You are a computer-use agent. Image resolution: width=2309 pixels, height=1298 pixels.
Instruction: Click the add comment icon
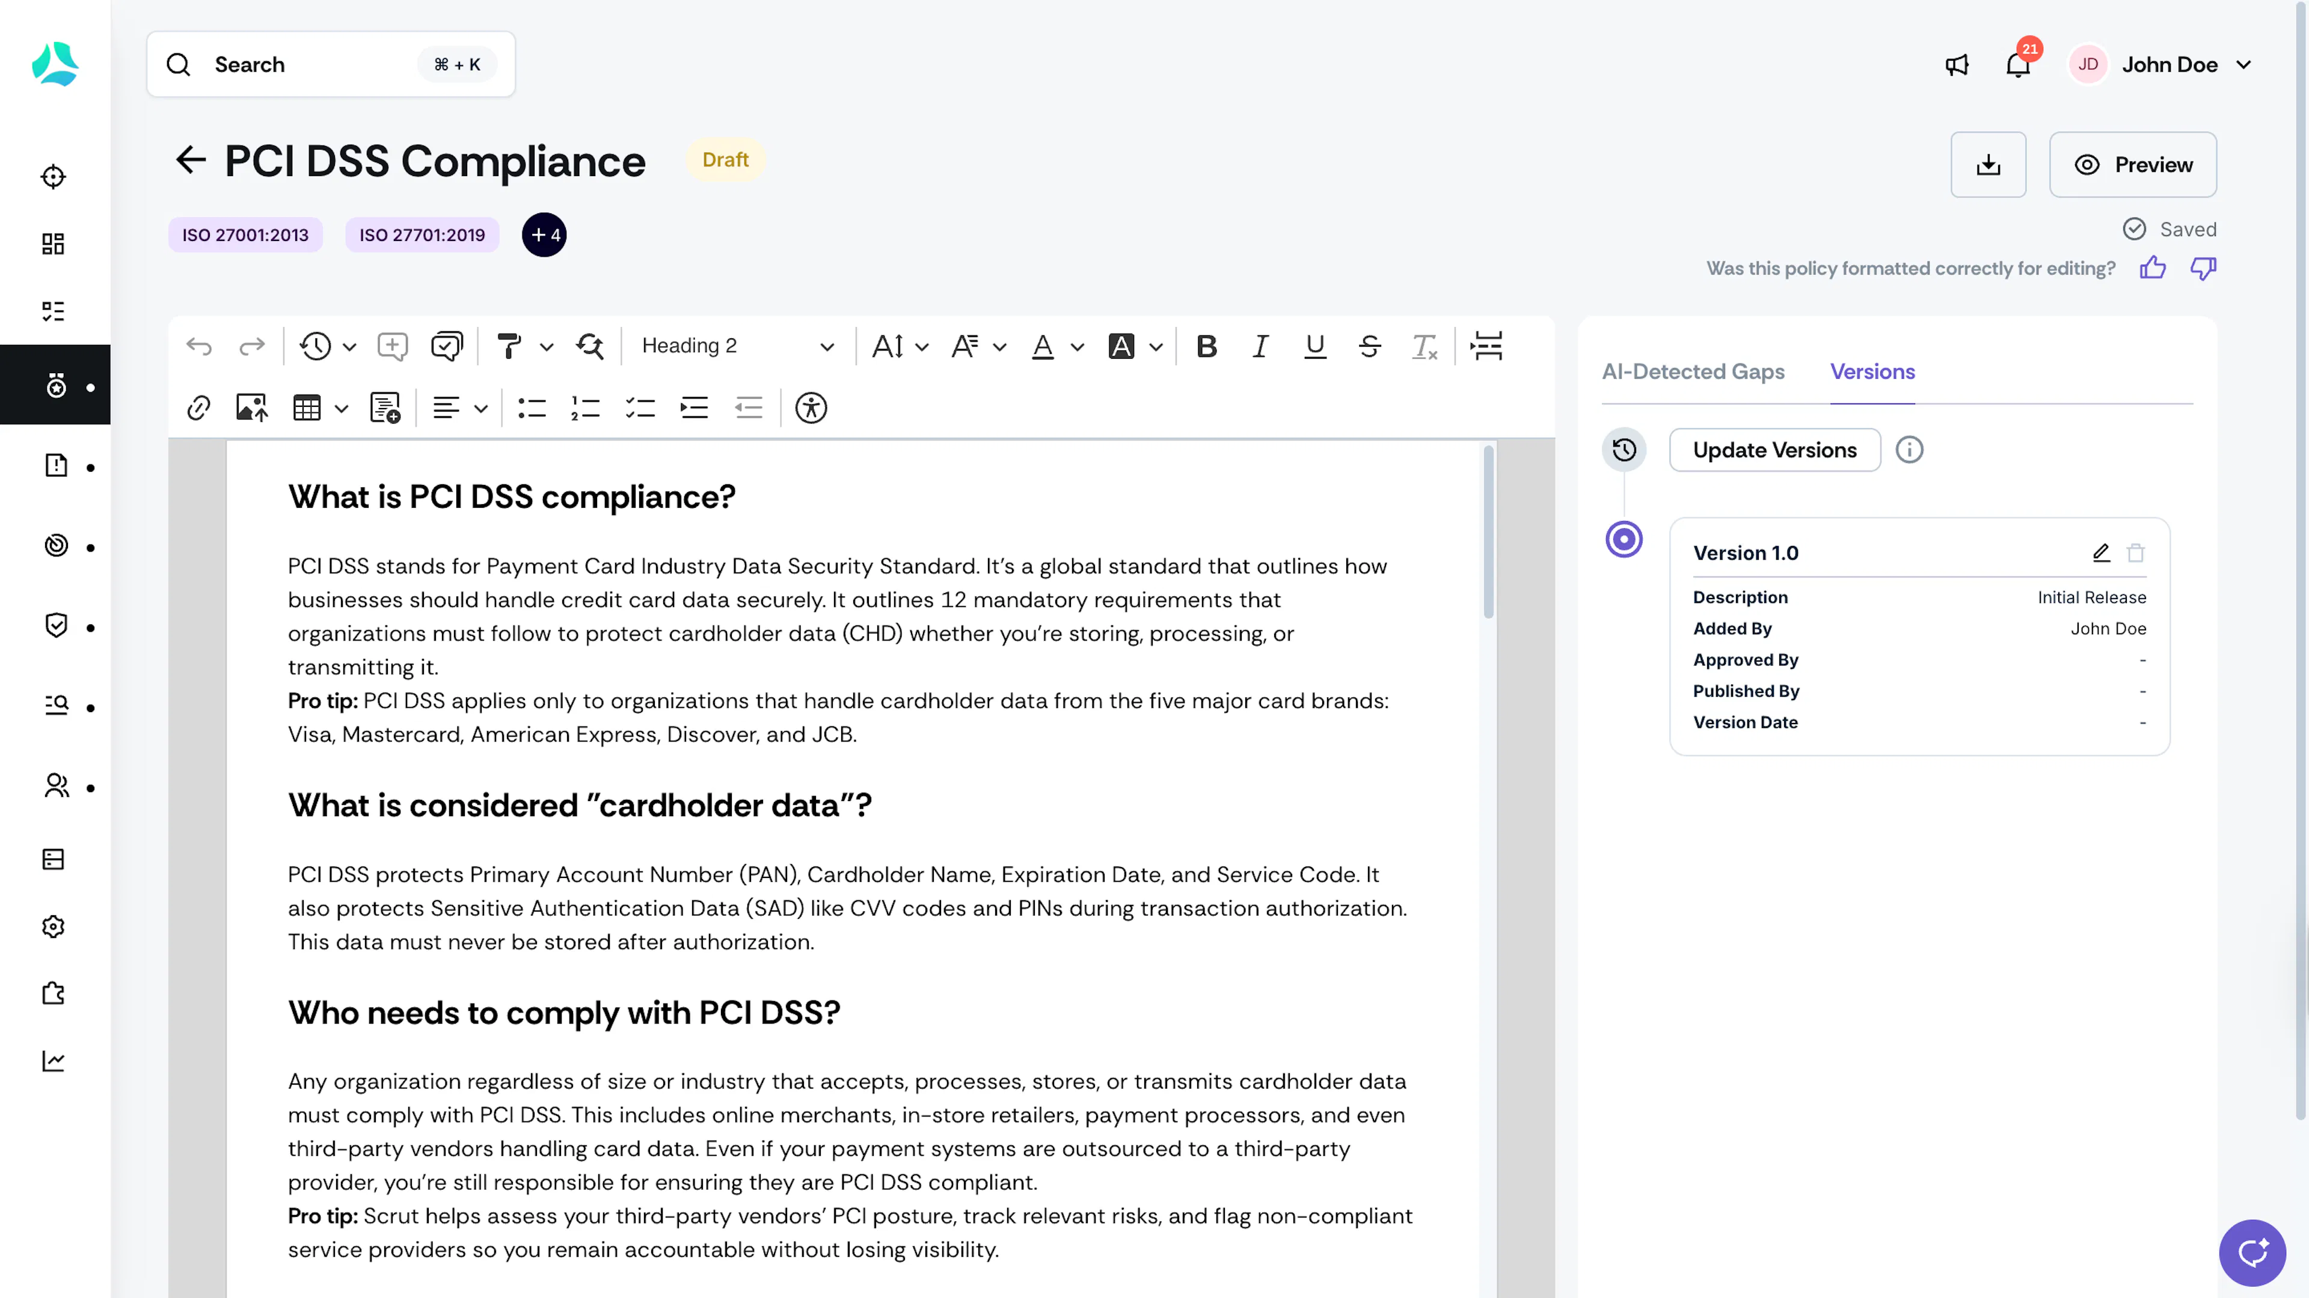393,346
